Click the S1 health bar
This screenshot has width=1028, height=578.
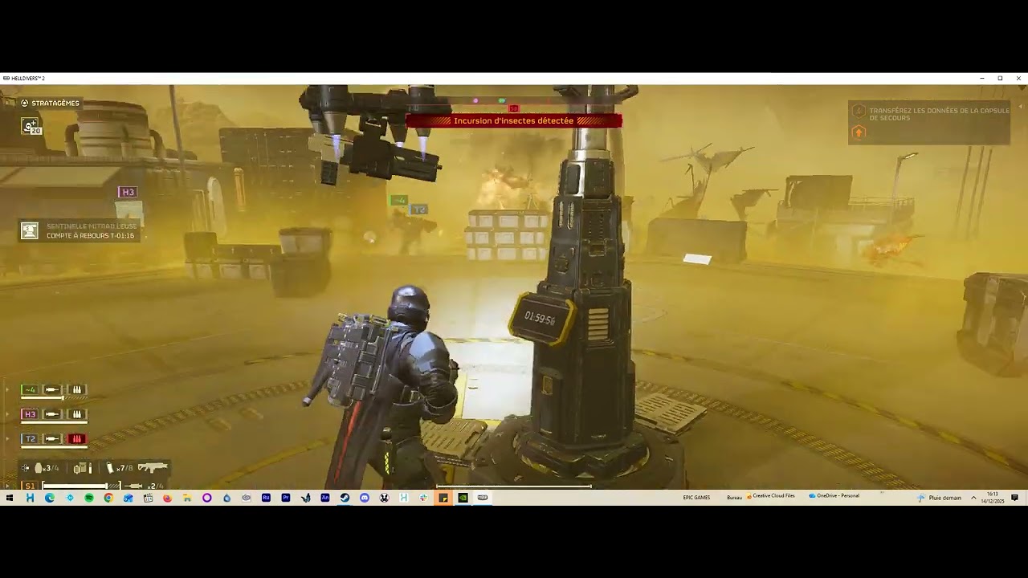[81, 486]
